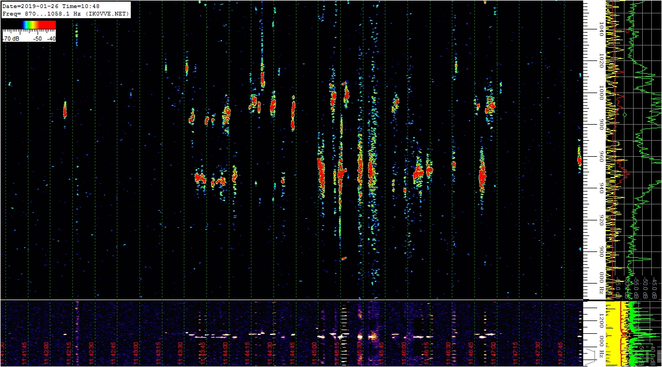Viewport: 662px width, 367px height.
Task: Click the 900 Hz frequency axis label
Action: pyautogui.click(x=602, y=251)
